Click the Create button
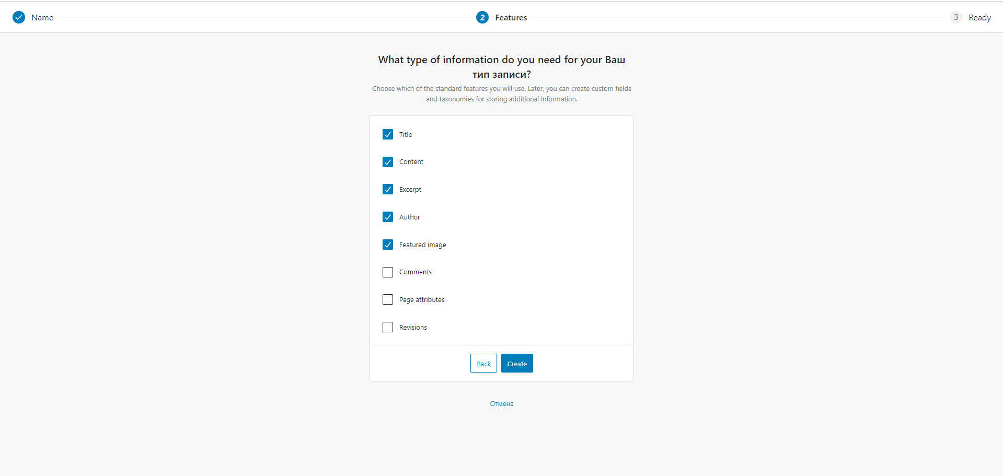The image size is (1003, 476). [517, 363]
